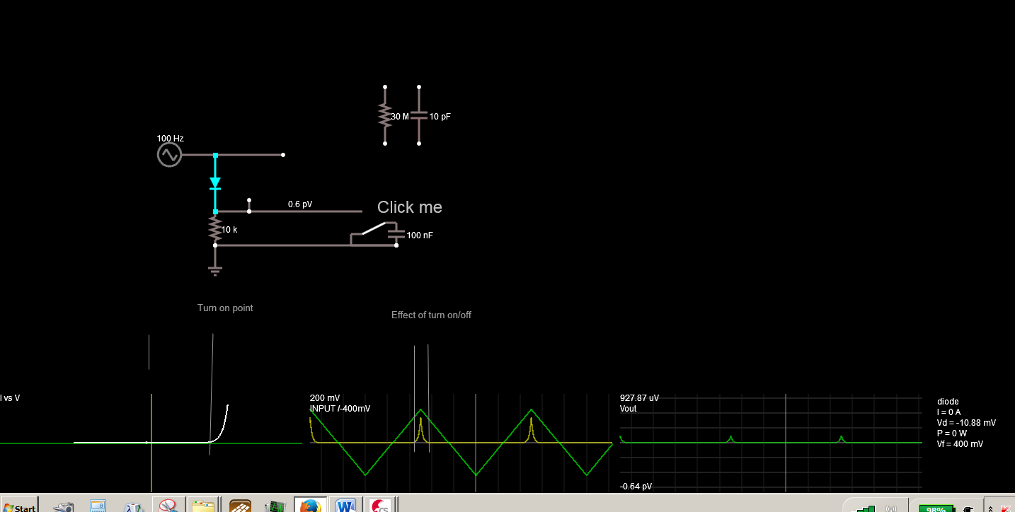Click the "INPUT /-400mV" scope label
This screenshot has width=1015, height=512.
(340, 409)
